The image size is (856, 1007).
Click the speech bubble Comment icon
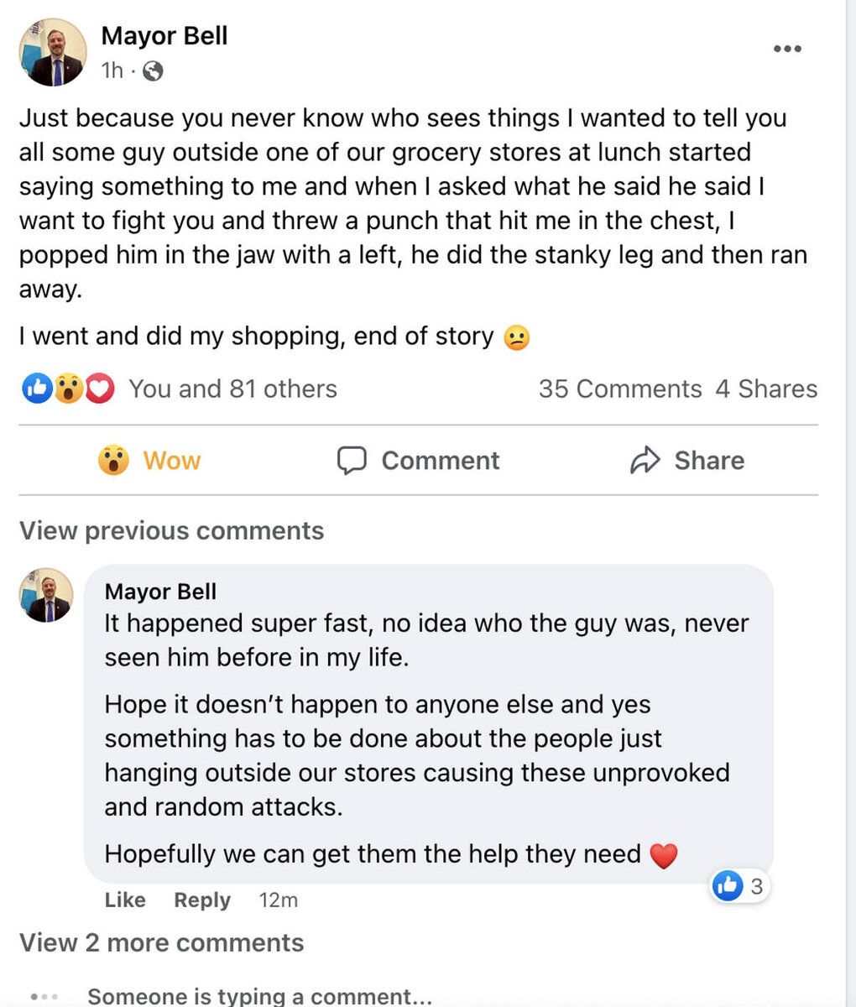[x=352, y=461]
